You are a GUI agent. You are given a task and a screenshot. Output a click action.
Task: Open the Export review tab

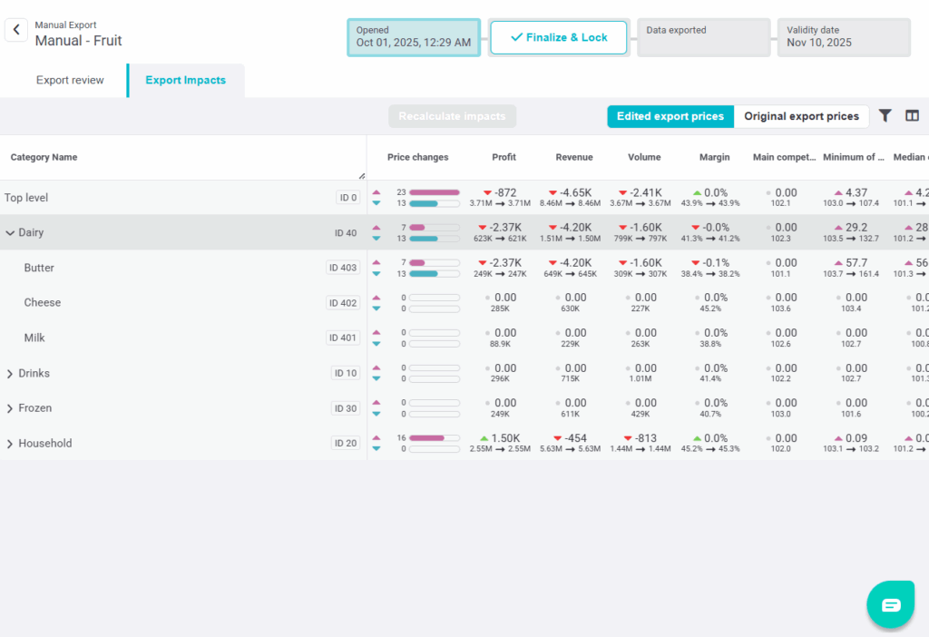coord(70,81)
